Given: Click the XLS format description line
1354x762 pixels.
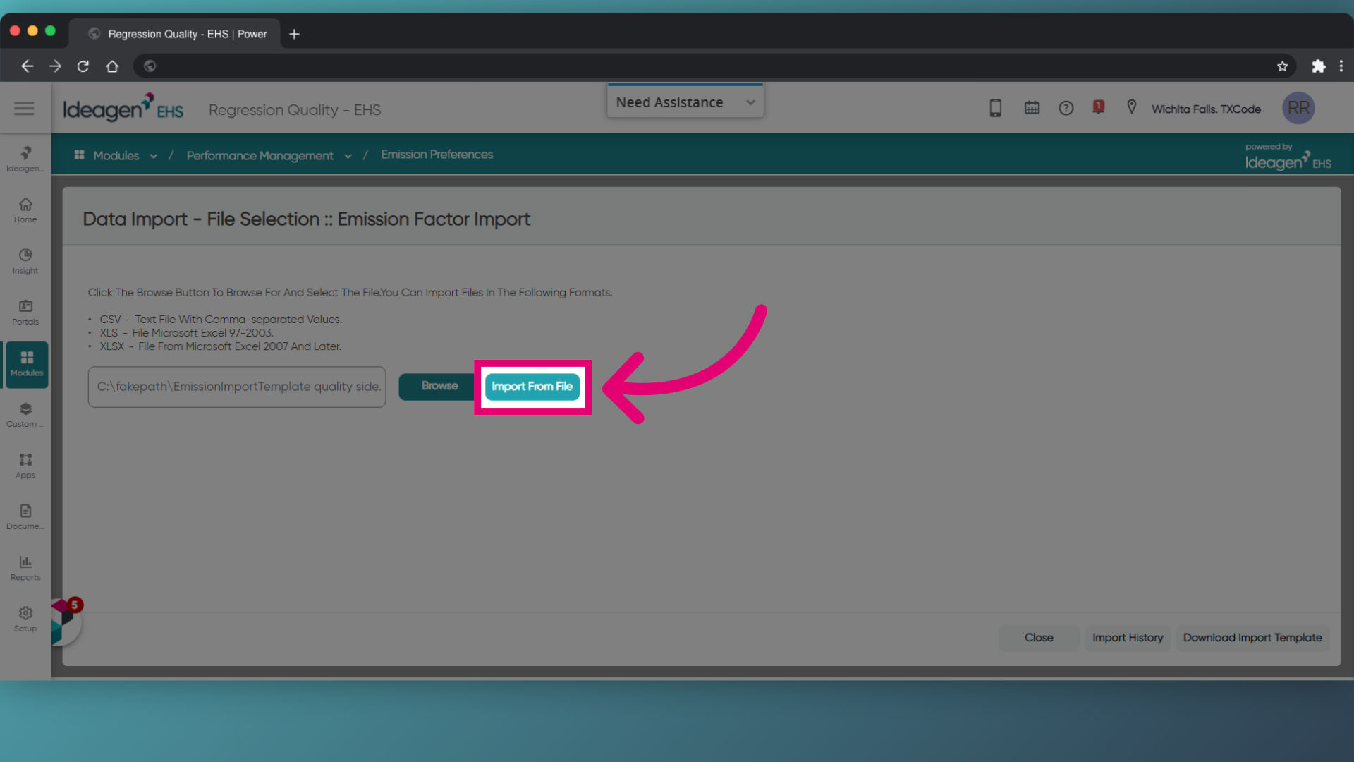Looking at the screenshot, I should point(186,333).
